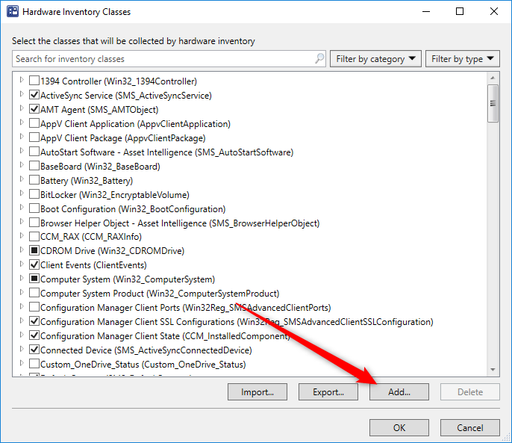
Task: Select Browser Helper Object row text
Action: point(180,223)
